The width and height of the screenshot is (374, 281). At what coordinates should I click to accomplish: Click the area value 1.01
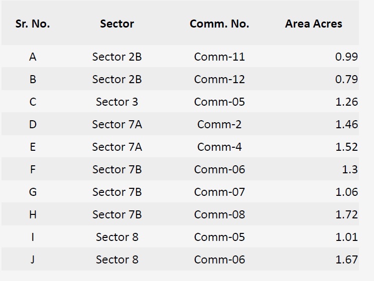346,237
